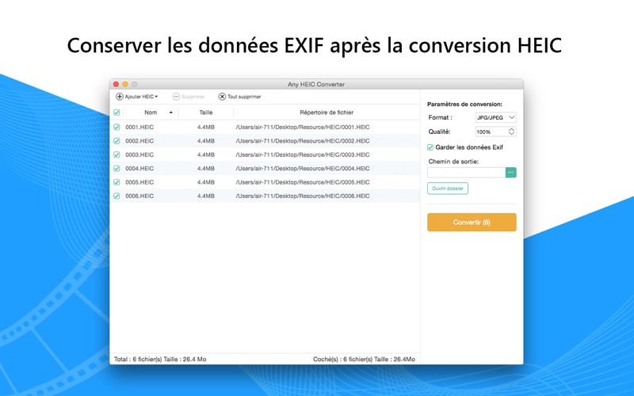The image size is (634, 396).
Task: Click the Total : 6 fichier(s) status text
Action: pos(160,359)
